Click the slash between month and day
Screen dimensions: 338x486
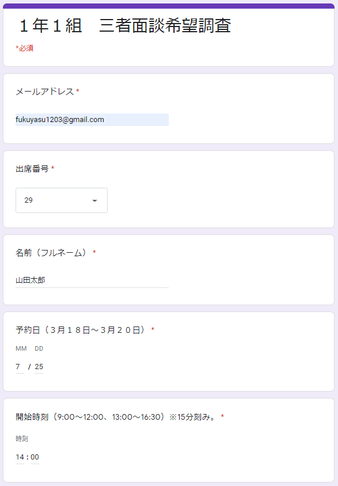tap(29, 367)
